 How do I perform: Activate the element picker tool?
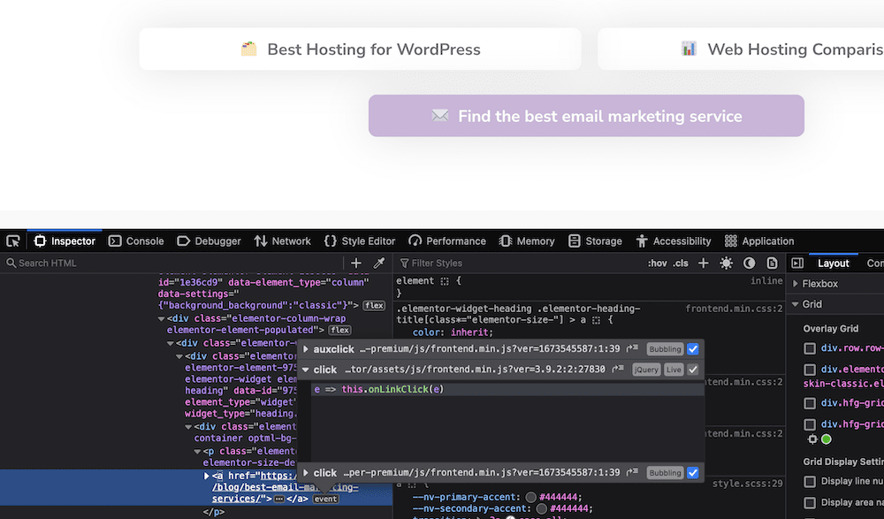click(13, 240)
